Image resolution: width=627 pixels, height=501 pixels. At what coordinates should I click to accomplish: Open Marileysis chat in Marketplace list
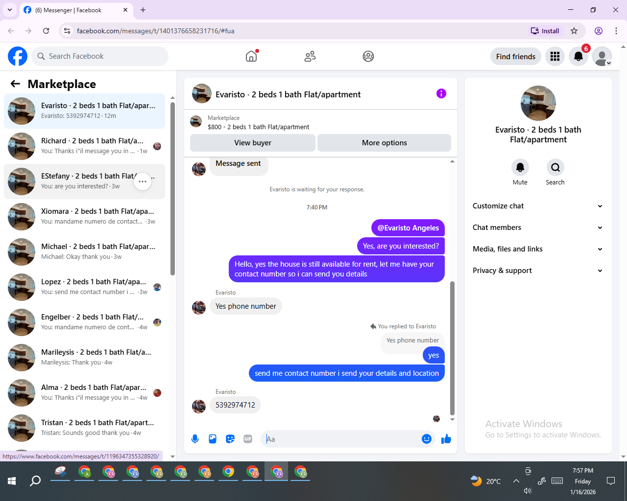[84, 358]
